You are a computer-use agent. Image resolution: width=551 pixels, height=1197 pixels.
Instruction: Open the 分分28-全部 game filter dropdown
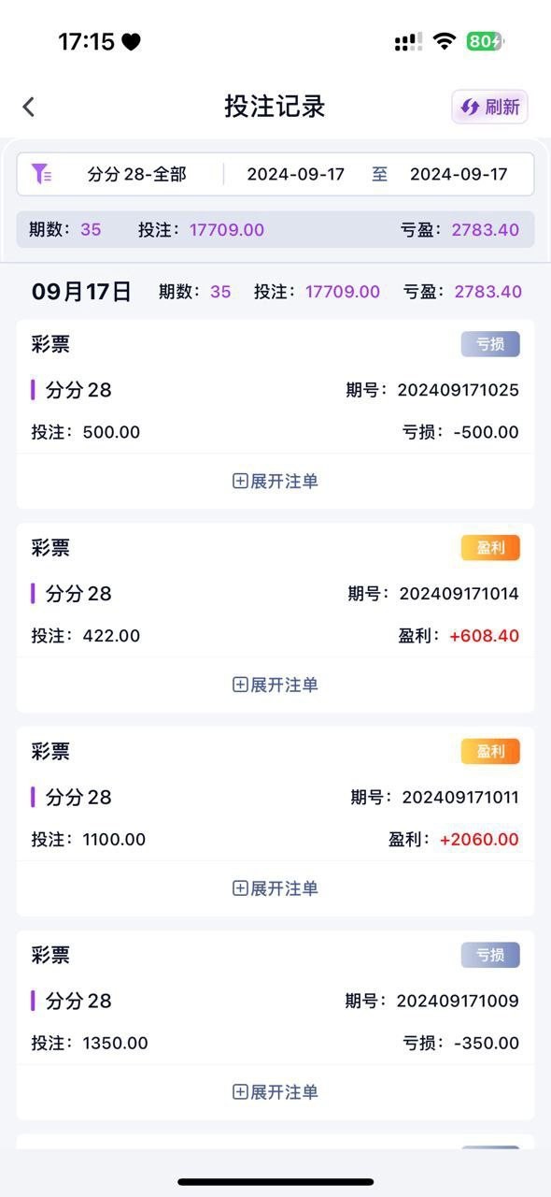(x=137, y=174)
